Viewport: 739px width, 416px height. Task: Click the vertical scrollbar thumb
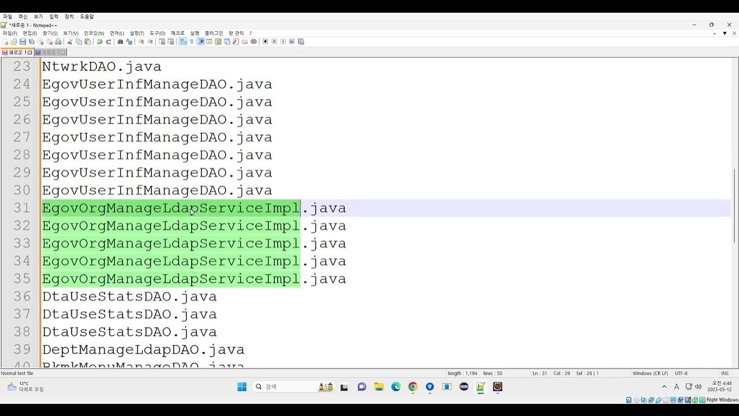coord(735,205)
